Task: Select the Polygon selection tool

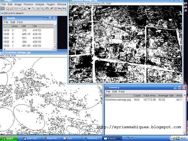Action: (12, 9)
